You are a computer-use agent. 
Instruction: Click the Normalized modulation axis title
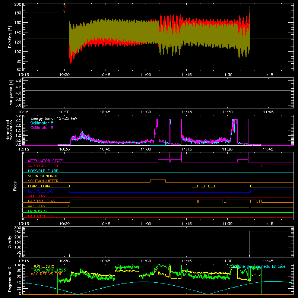point(9,130)
